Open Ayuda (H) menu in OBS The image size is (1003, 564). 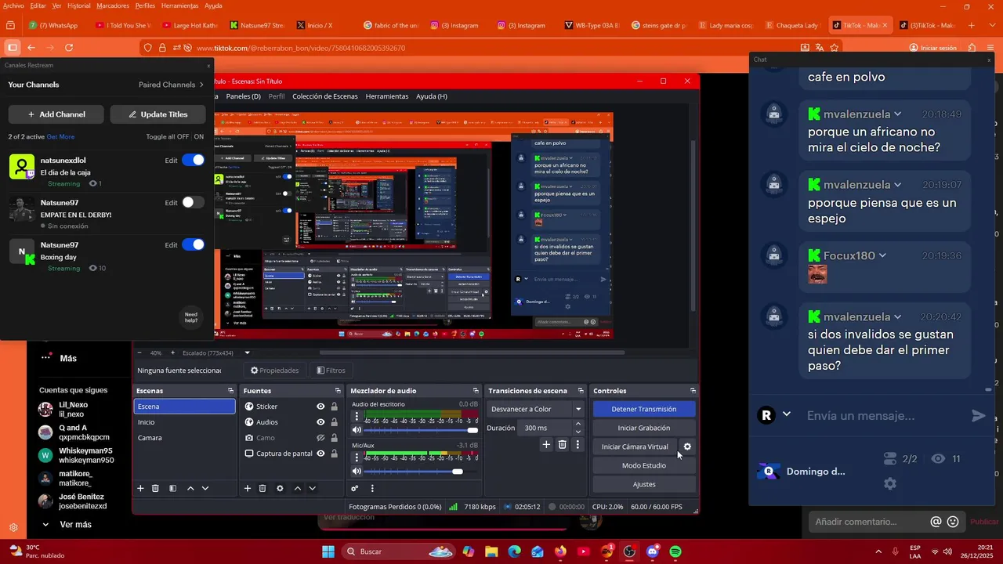point(432,96)
